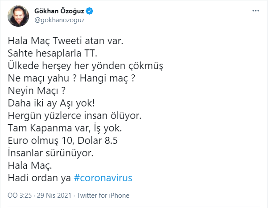Click the ÖÖ 3:25 timestamp

tap(20, 196)
